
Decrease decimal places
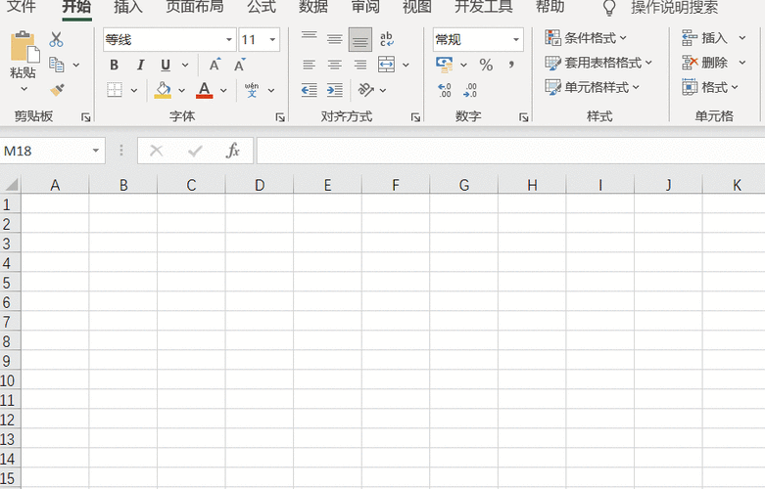pyautogui.click(x=470, y=90)
